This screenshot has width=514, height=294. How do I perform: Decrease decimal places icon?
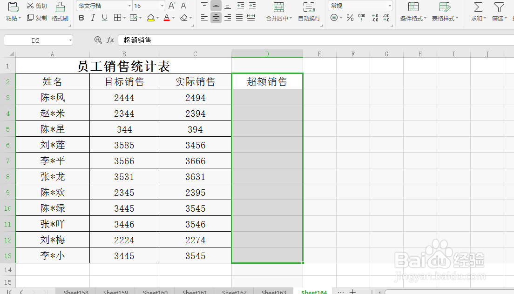point(386,18)
